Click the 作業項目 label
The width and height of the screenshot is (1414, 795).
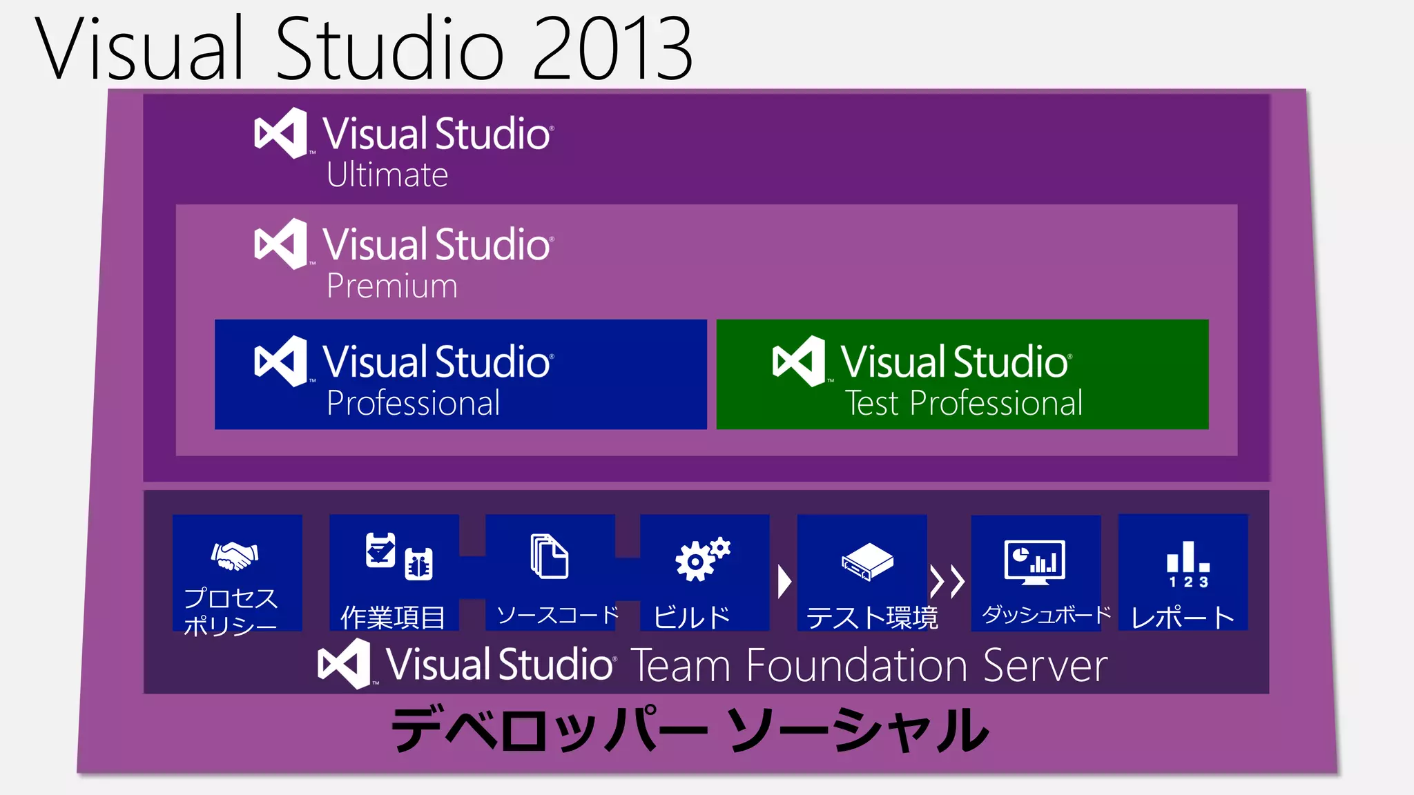pyautogui.click(x=393, y=617)
